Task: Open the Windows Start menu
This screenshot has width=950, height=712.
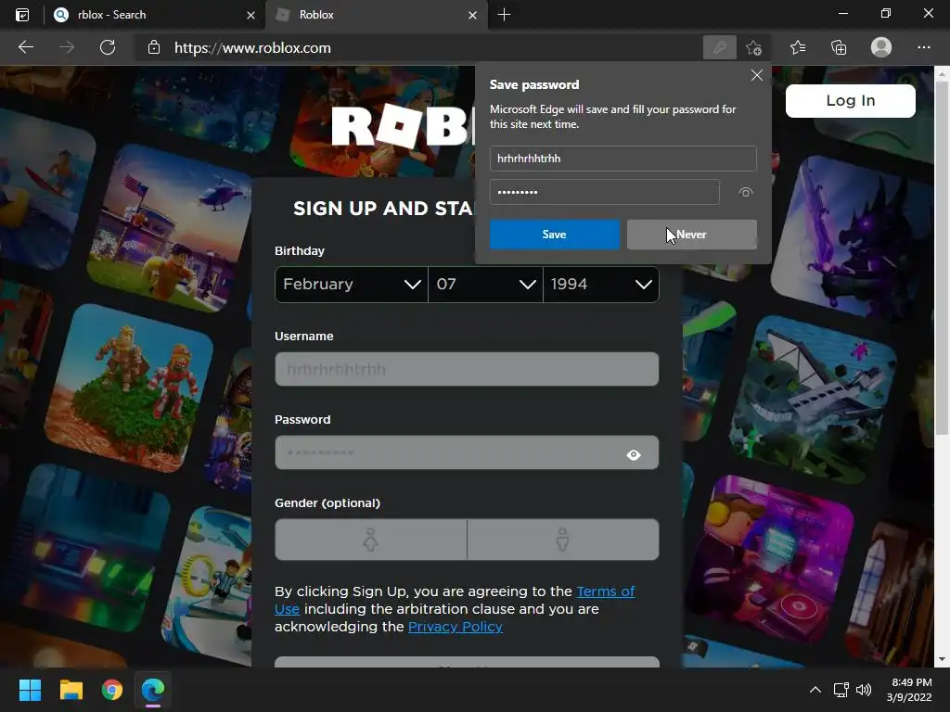Action: 30,690
